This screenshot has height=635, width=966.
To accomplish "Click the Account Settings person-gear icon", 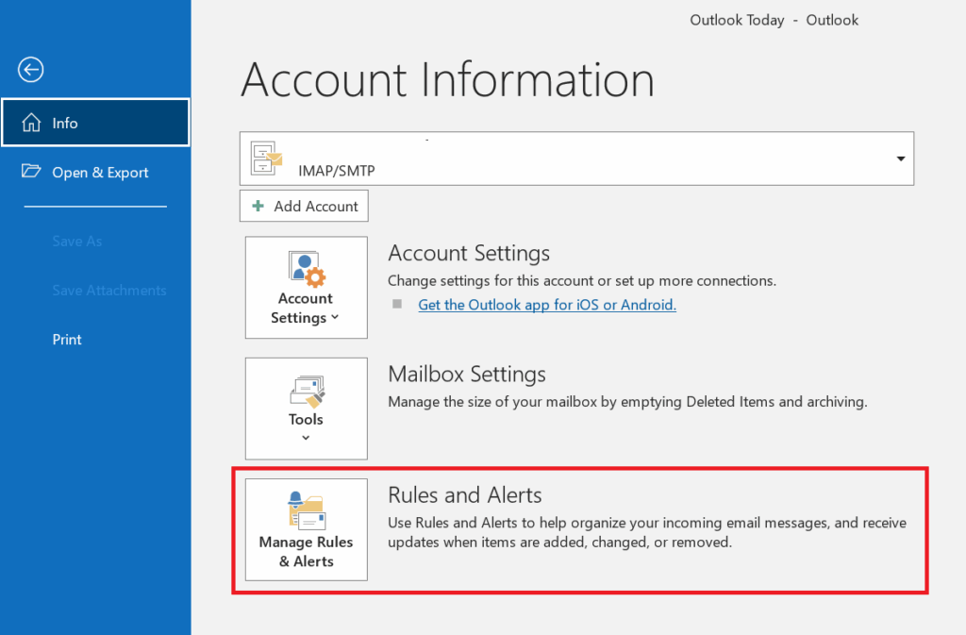I will (307, 269).
